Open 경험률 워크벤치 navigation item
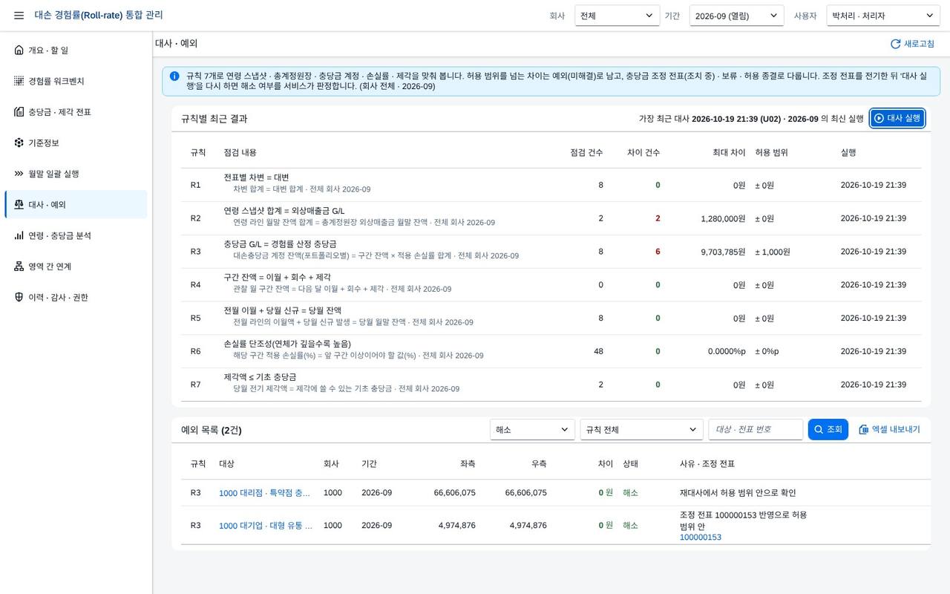Screen dimensions: 950x594 [76, 81]
